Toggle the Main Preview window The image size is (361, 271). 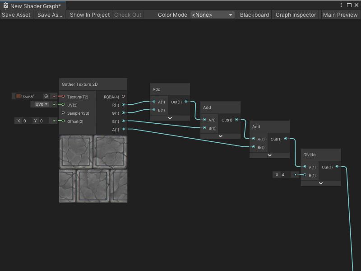[x=340, y=14]
